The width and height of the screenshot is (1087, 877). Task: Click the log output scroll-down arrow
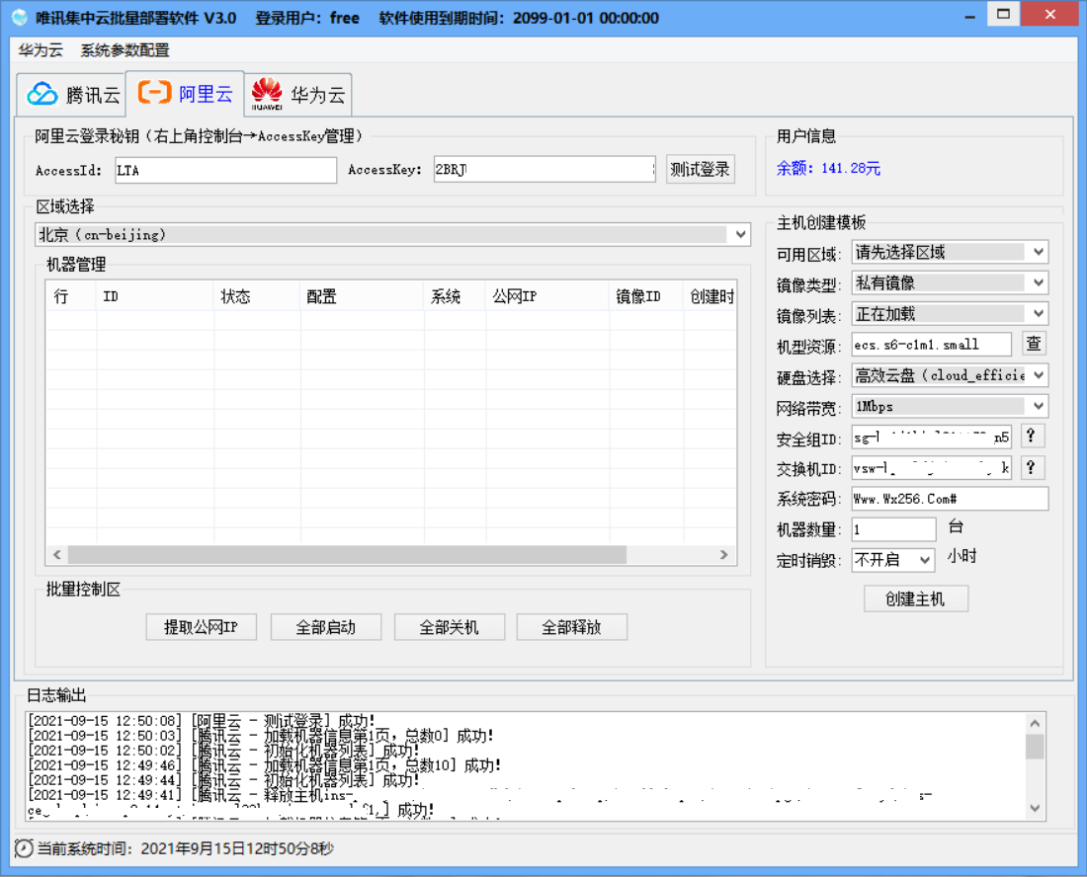1035,808
